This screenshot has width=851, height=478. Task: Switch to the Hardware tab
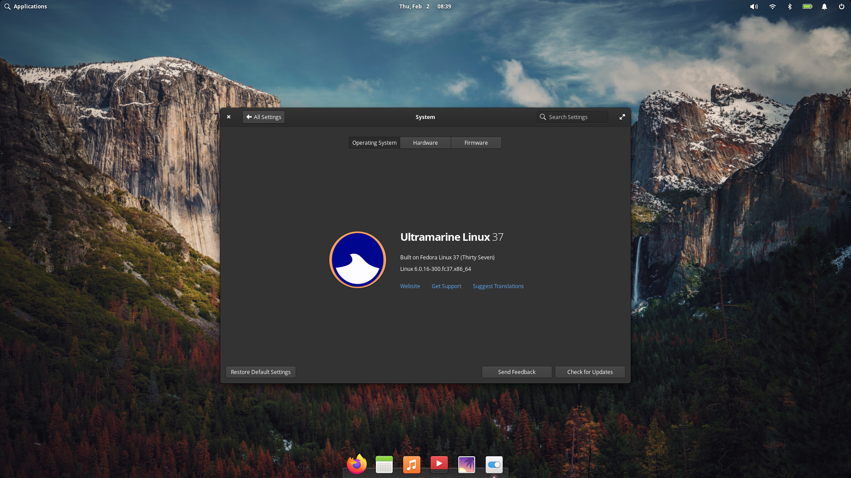point(425,143)
